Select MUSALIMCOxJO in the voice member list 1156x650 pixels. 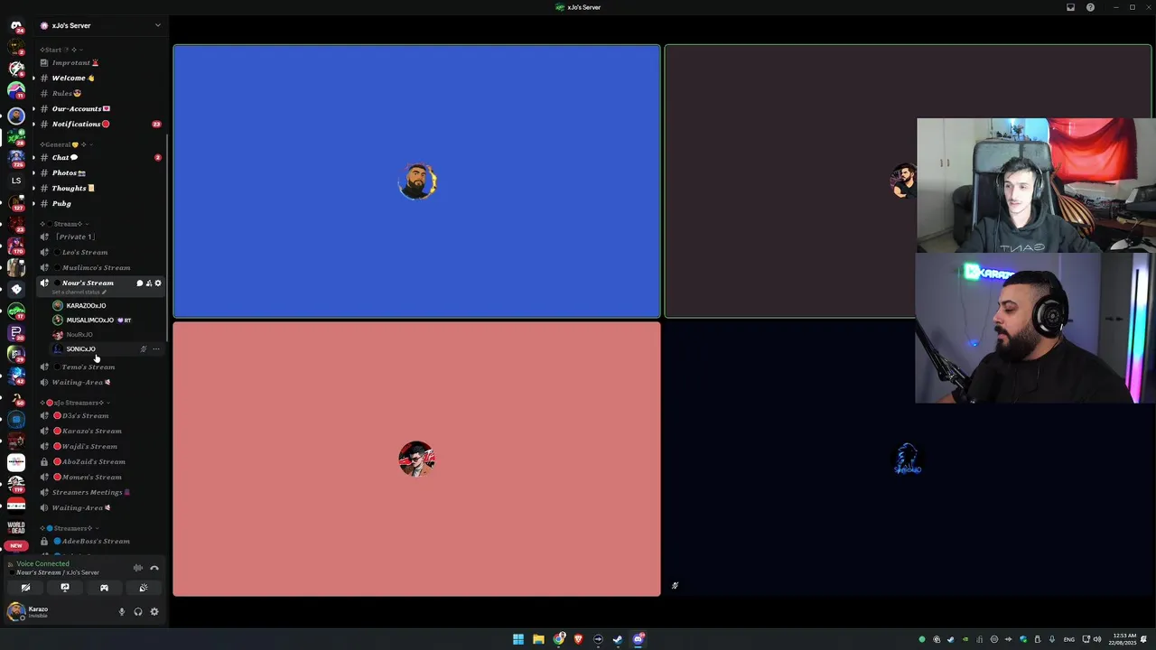pos(107,320)
